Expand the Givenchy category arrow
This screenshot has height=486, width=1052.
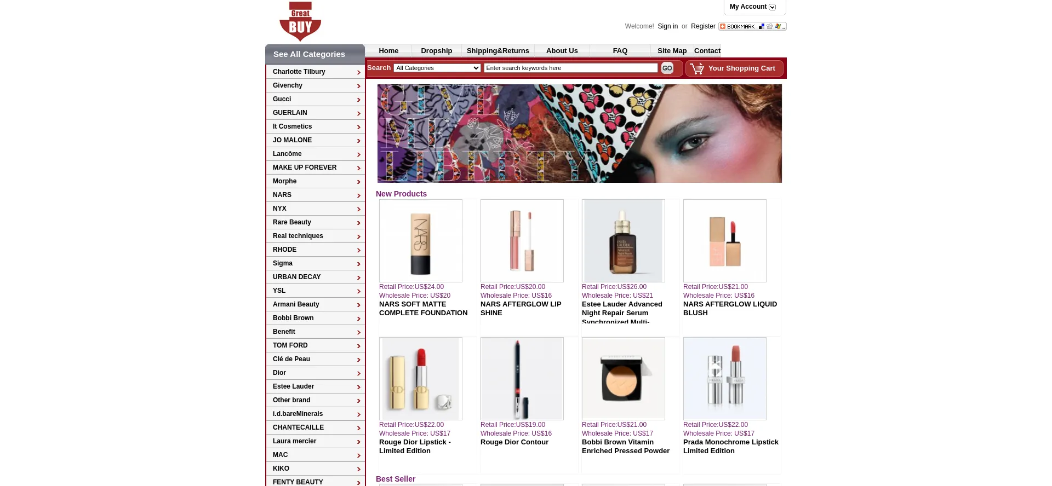pos(359,86)
